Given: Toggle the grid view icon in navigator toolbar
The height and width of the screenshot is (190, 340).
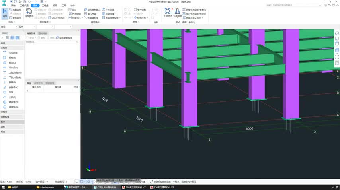Looking at the screenshot, I should pos(8,38).
